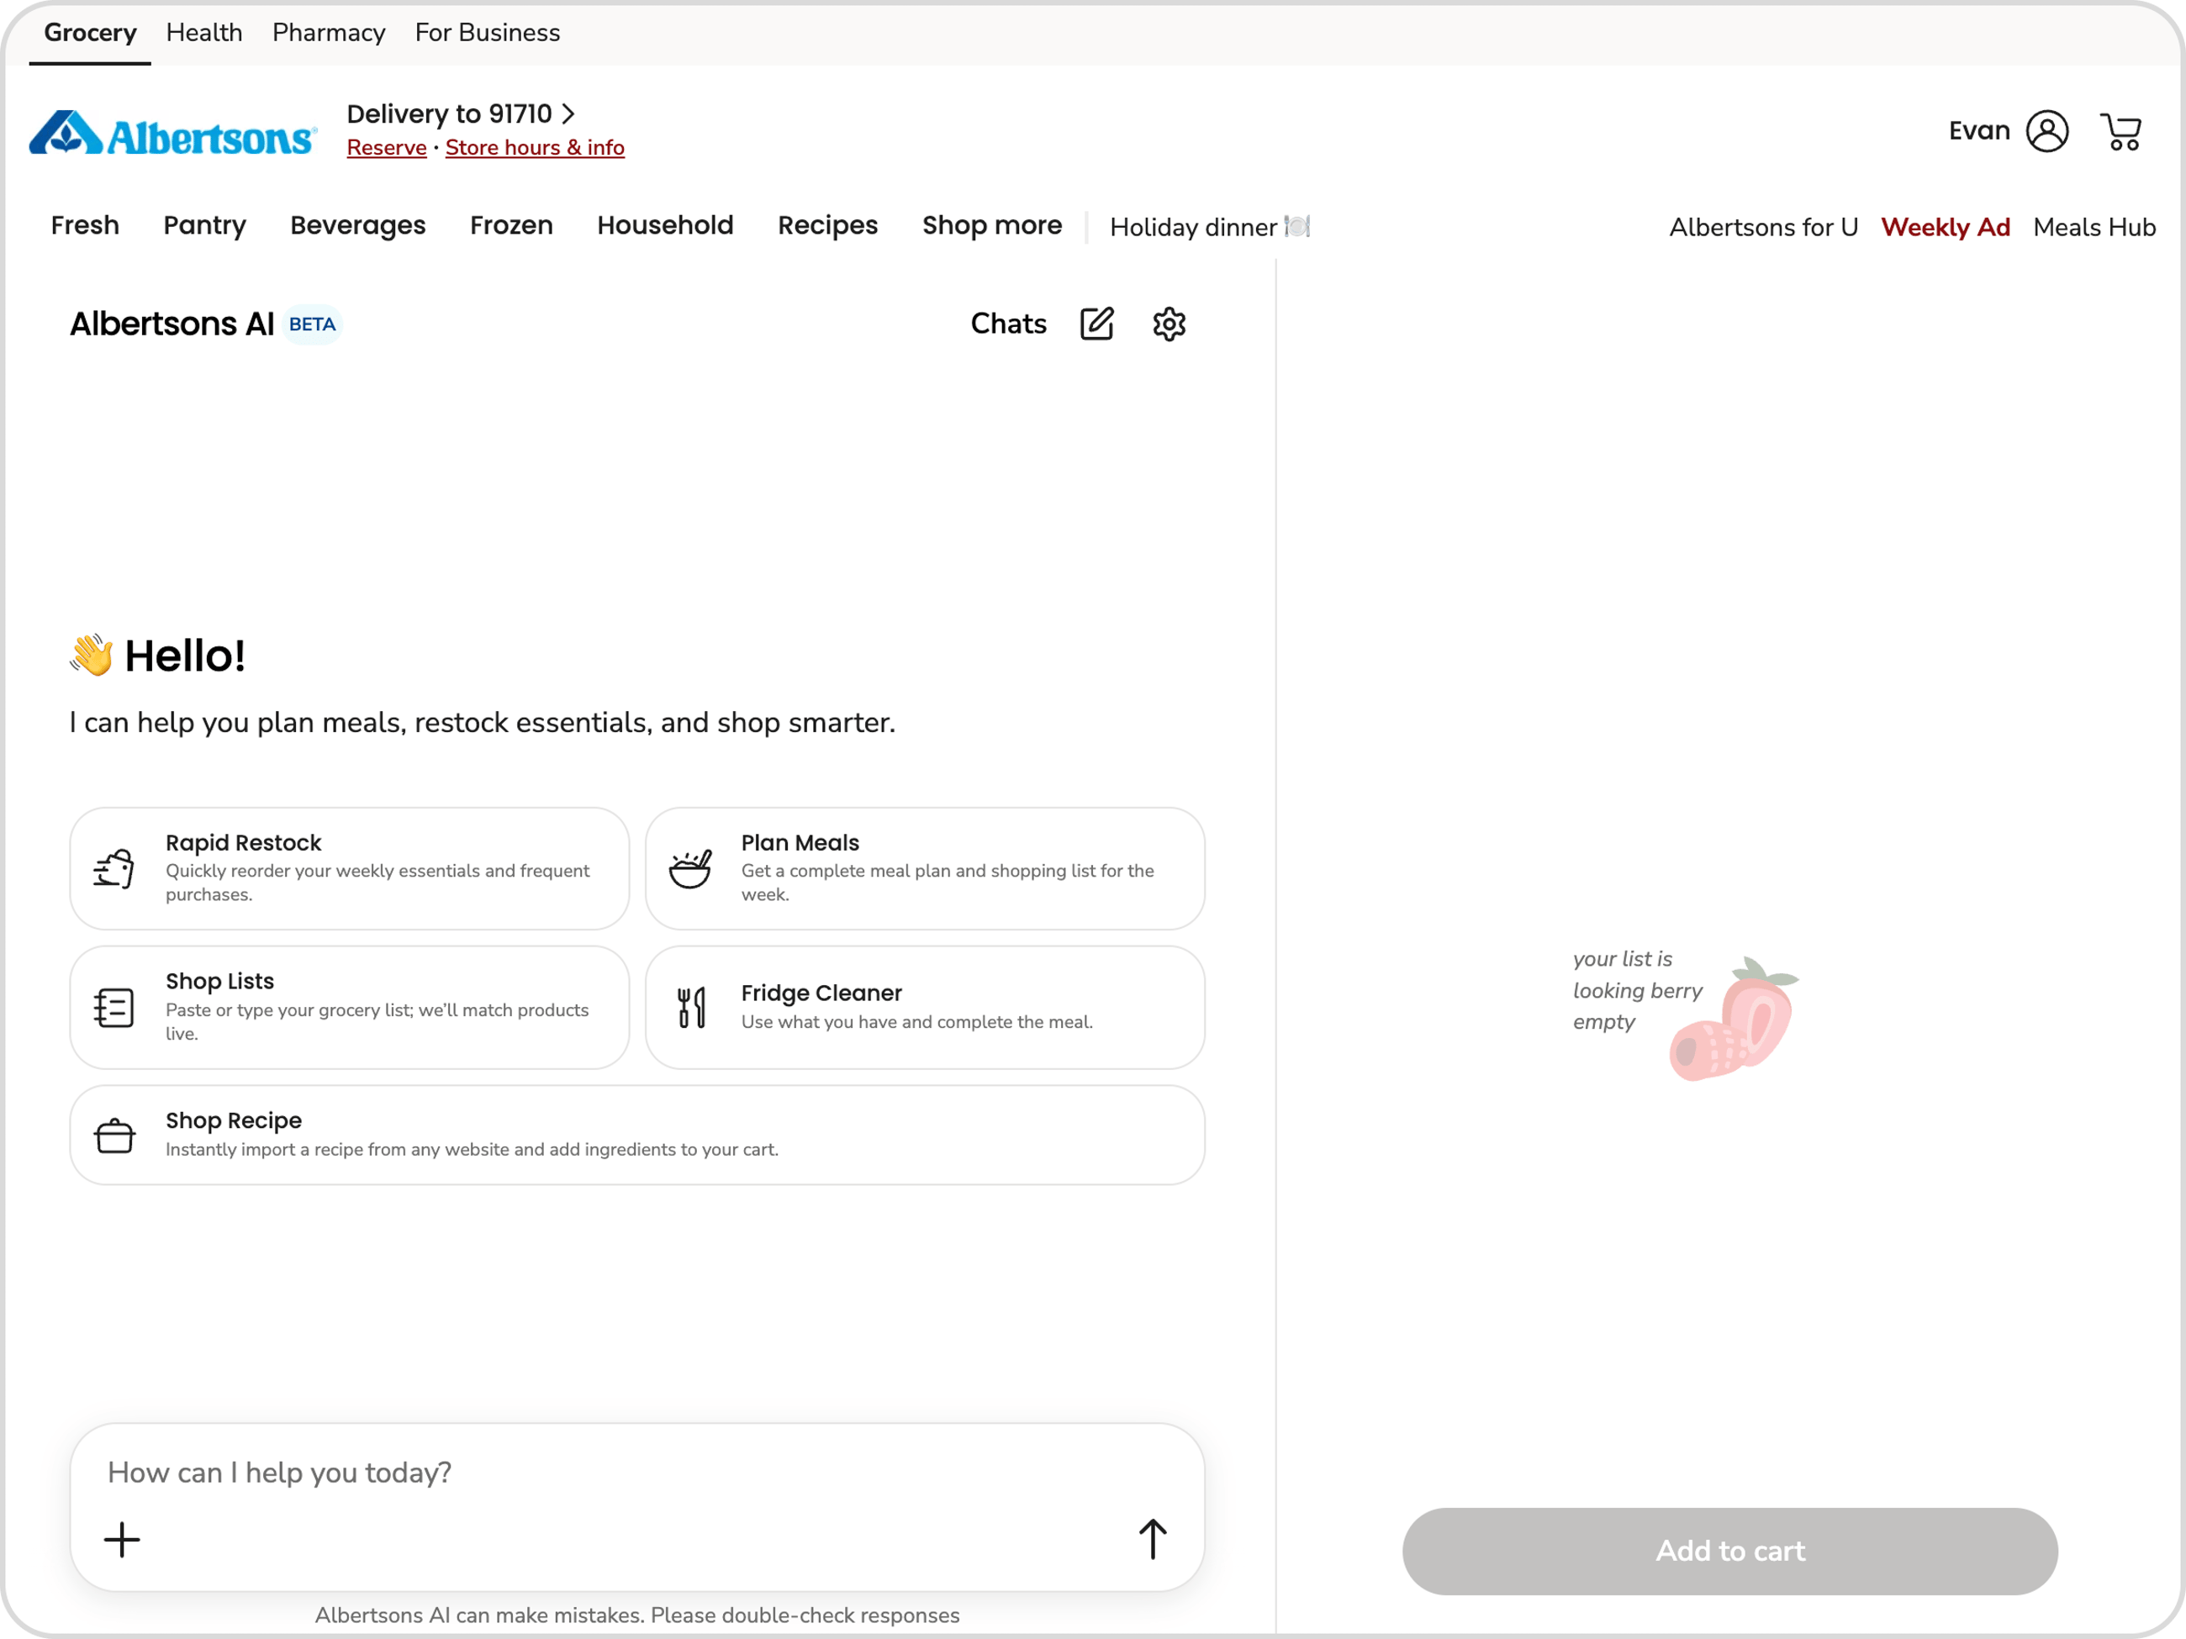
Task: Click the Rapid Restock bag icon
Action: 114,868
